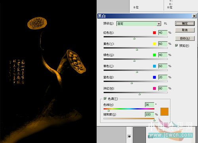The image size is (198, 143).
Task: Click the 红色(R) label text
Action: (109, 33)
